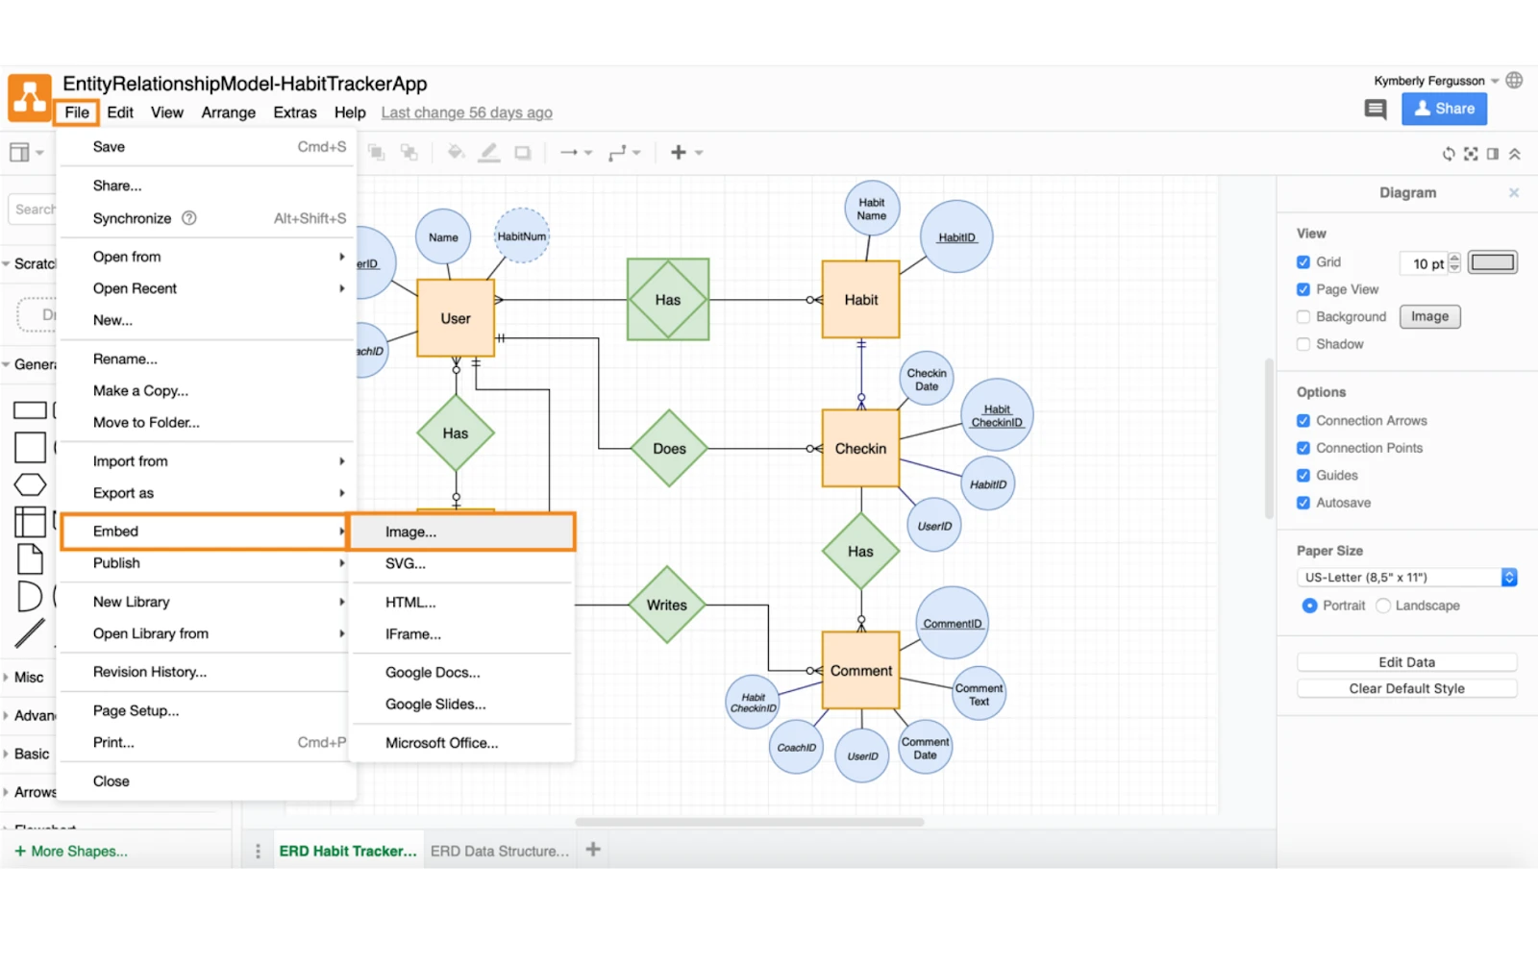Click the line color pencil icon
The height and width of the screenshot is (965, 1538).
tap(489, 153)
